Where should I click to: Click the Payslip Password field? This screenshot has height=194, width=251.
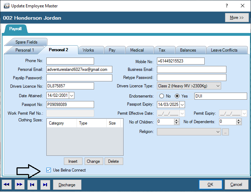pyautogui.click(x=79, y=78)
